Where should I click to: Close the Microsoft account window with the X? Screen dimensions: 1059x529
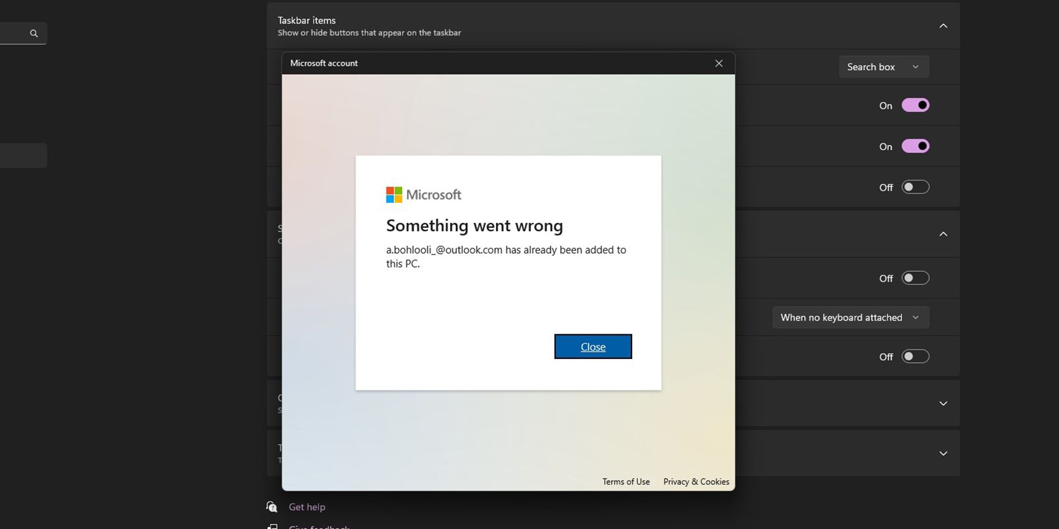point(719,63)
